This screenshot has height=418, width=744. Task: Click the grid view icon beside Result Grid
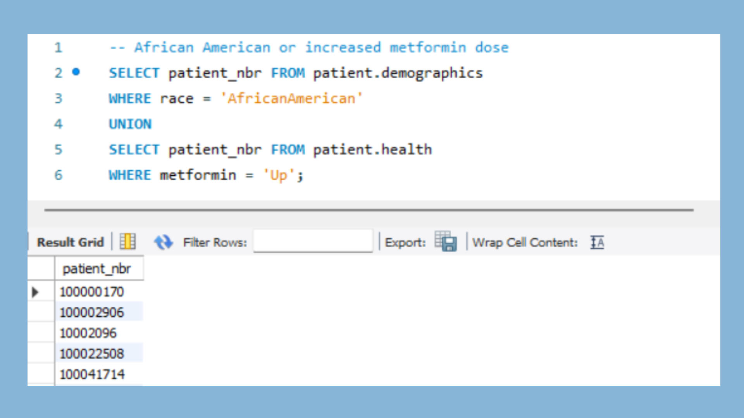[127, 242]
